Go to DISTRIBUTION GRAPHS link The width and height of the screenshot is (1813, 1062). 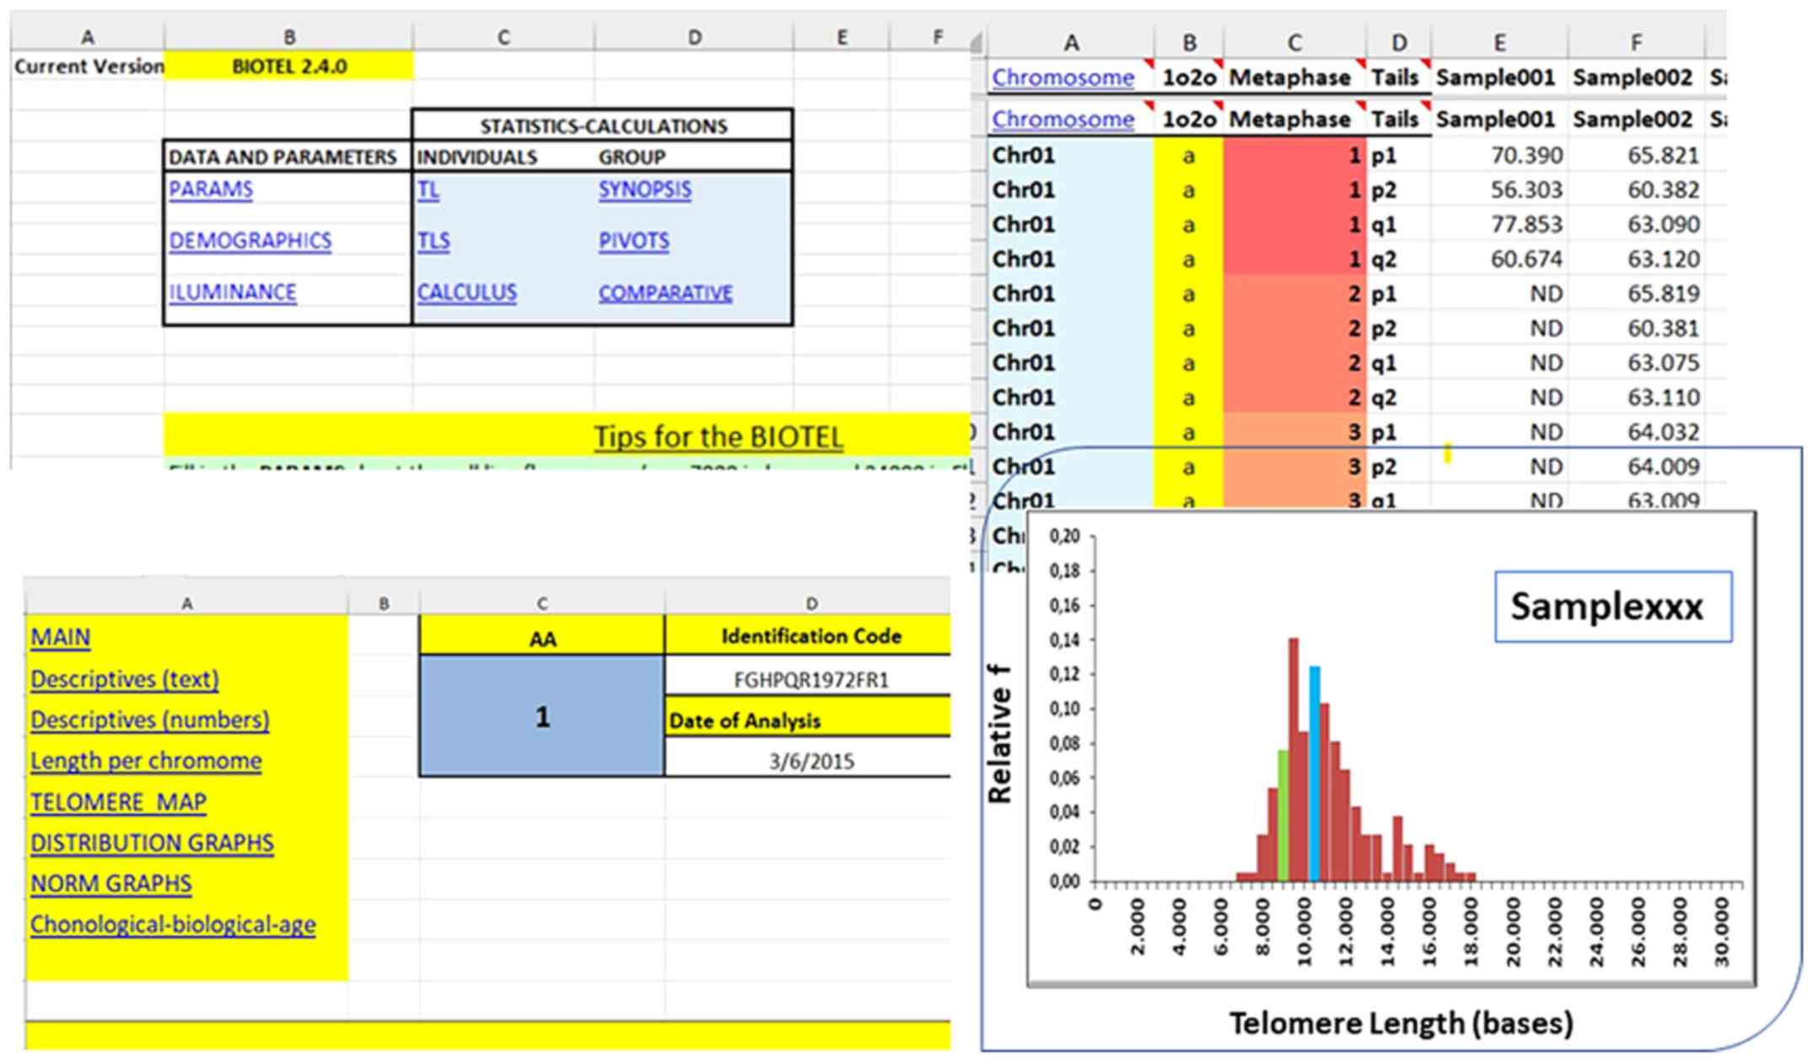coord(152,844)
